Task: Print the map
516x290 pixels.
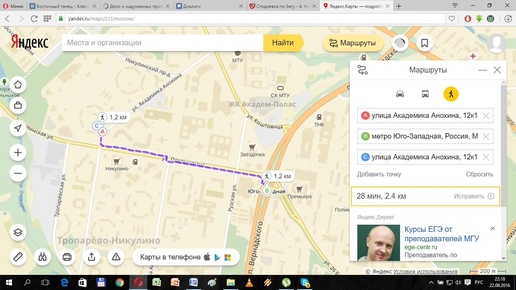Action: [67, 257]
